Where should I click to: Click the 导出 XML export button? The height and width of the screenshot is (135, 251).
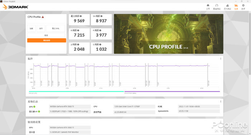[x=56, y=29]
